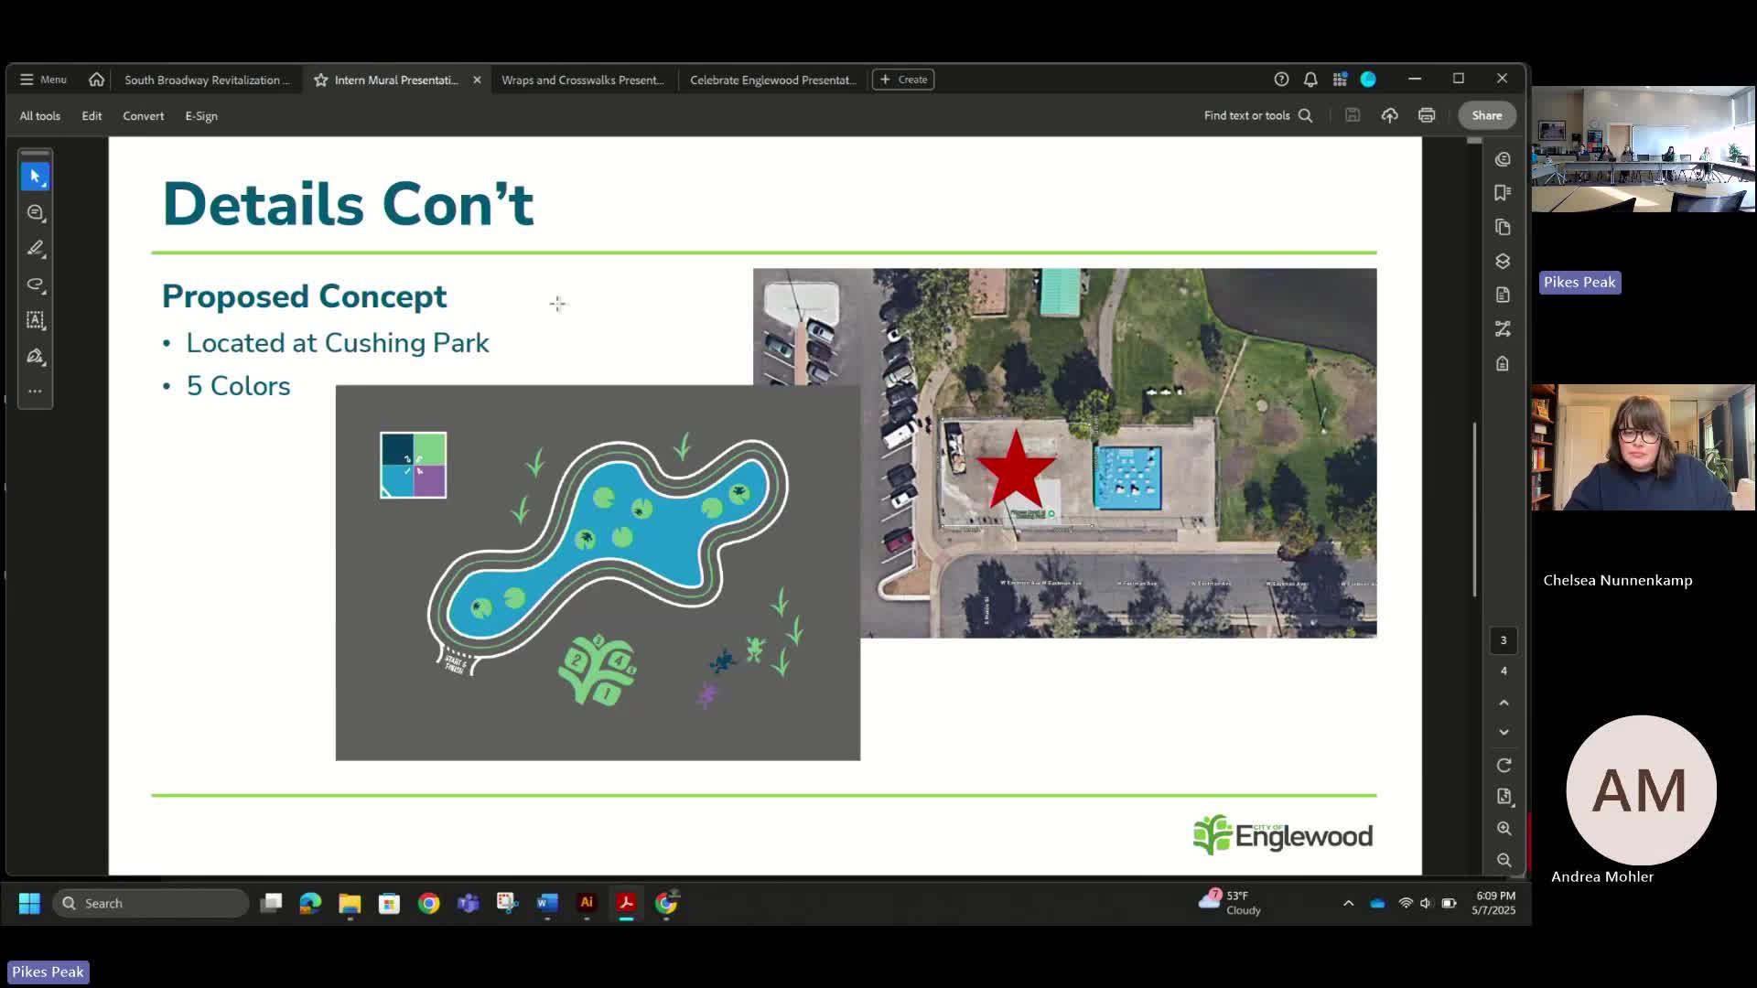This screenshot has width=1757, height=988.
Task: Switch to Wraps and Crosswalks Presentation tab
Action: tap(583, 80)
